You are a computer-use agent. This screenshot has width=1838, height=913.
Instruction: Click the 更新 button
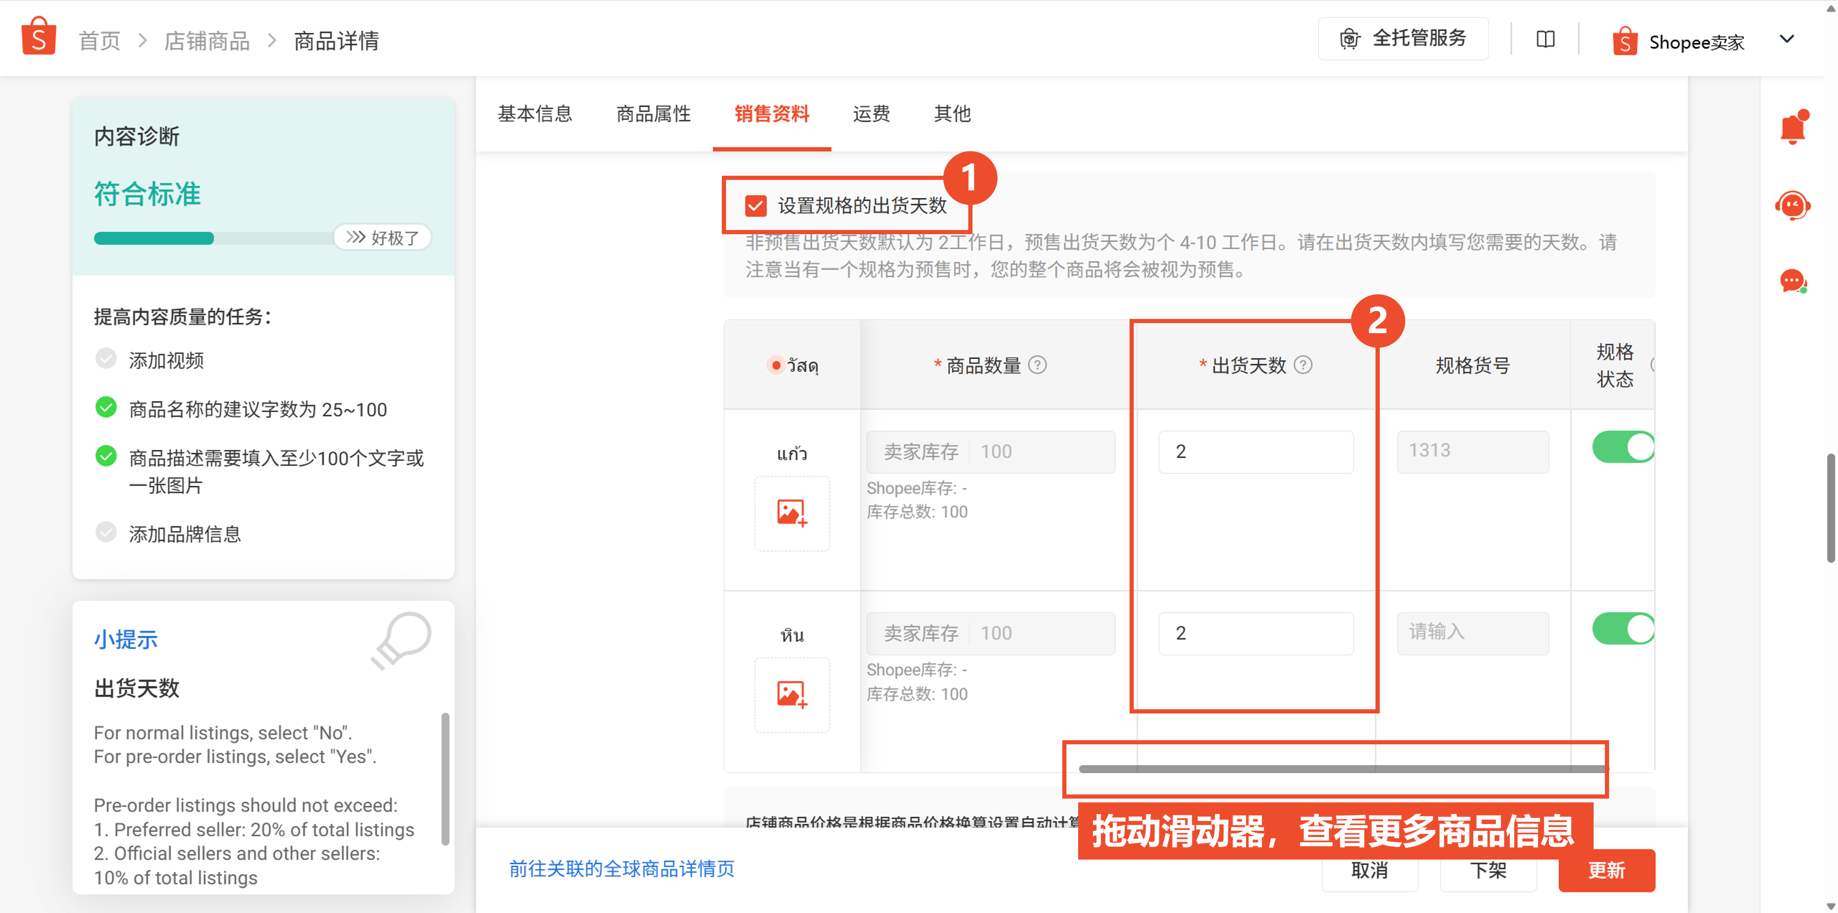click(x=1606, y=870)
